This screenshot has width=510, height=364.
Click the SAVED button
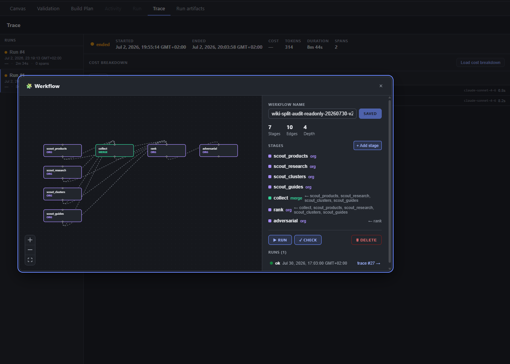[370, 113]
